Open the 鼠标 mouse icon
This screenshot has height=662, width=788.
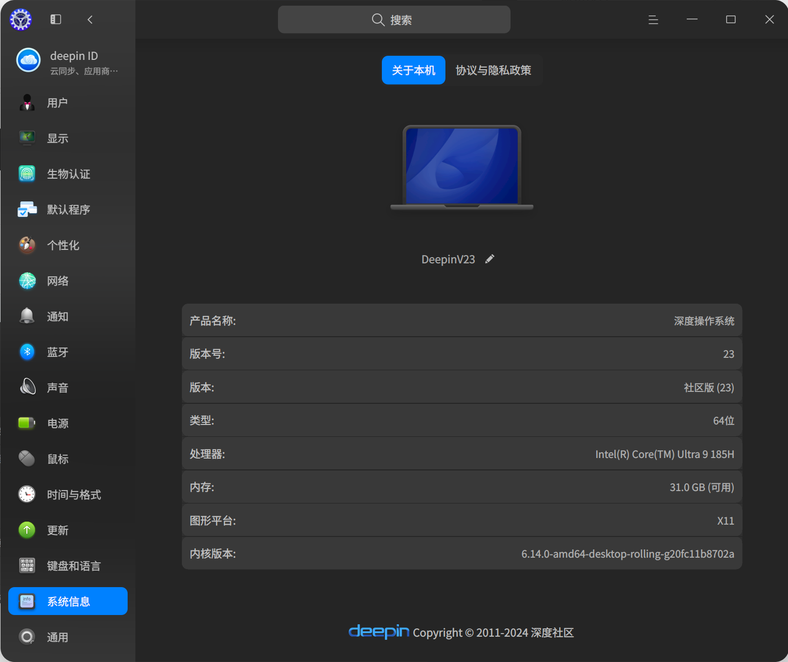point(27,459)
